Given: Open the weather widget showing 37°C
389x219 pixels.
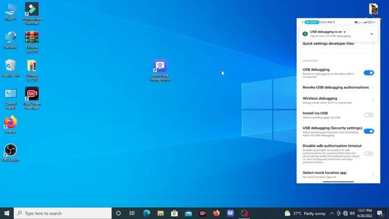Looking at the screenshot, I should 305,214.
